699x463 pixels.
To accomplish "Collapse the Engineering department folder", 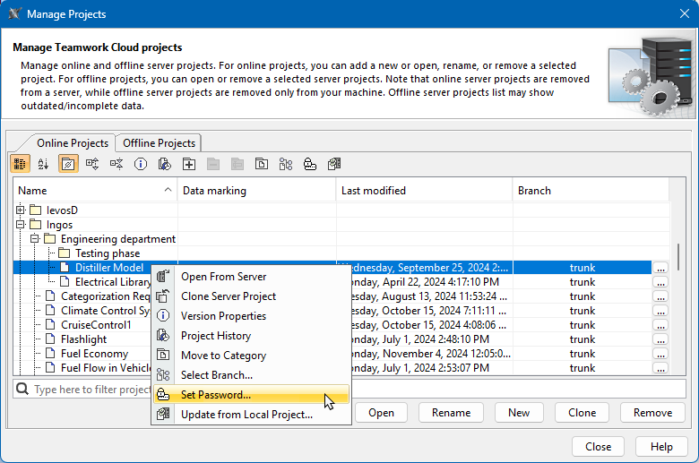I will (x=35, y=239).
